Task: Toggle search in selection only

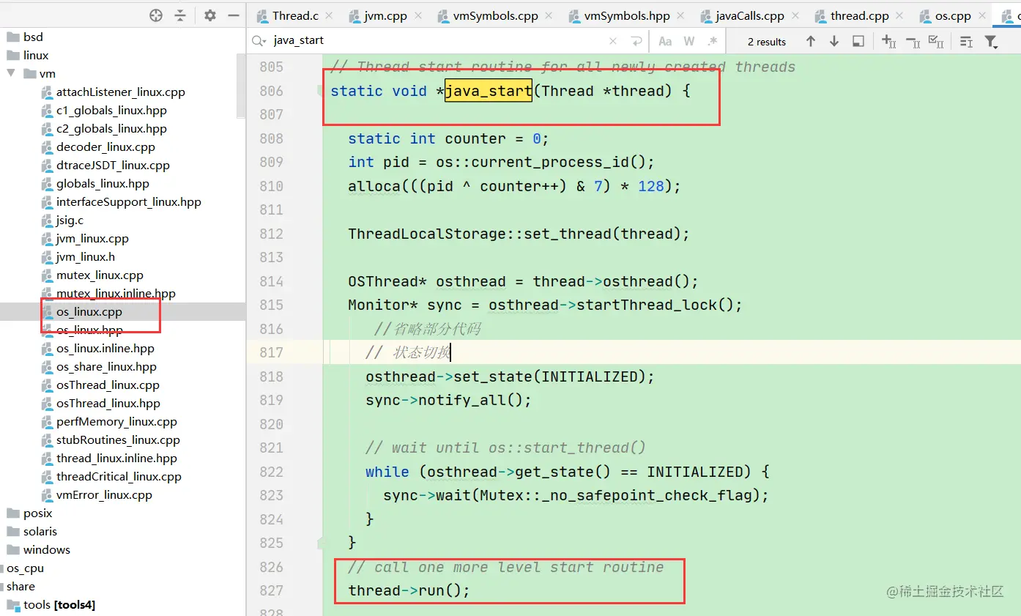Action: [966, 42]
